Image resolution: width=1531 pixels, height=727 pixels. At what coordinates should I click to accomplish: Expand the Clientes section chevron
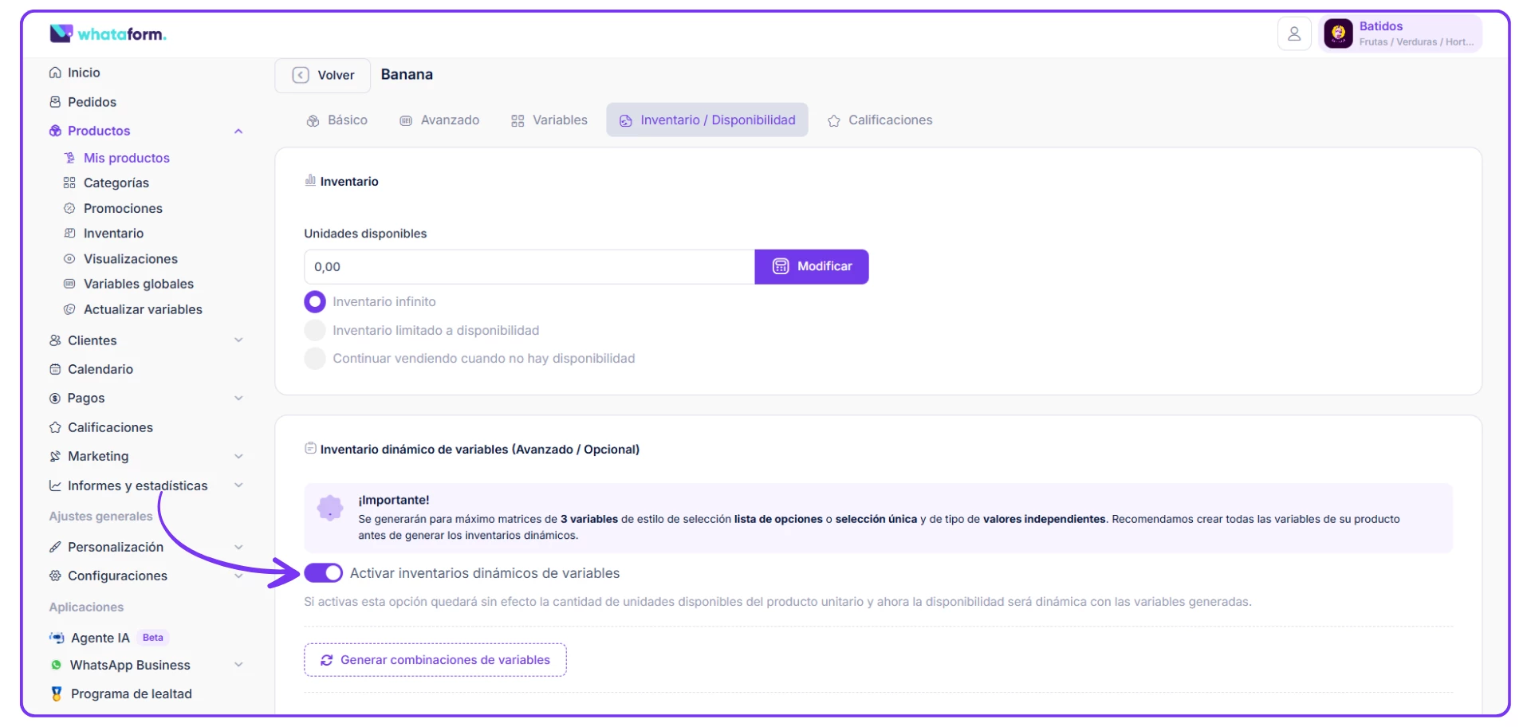(238, 340)
